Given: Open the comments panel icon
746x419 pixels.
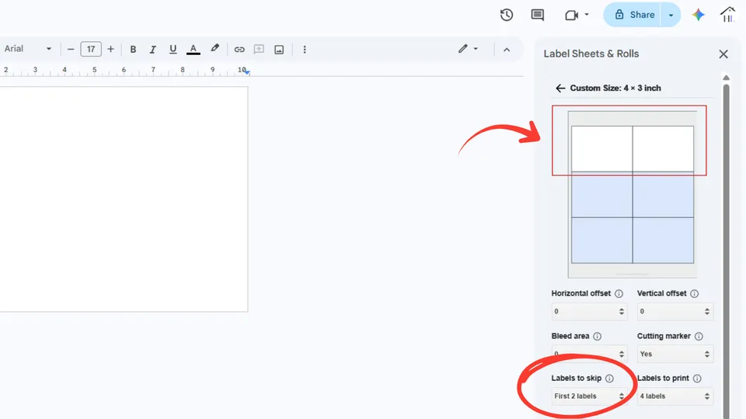Looking at the screenshot, I should click(537, 15).
